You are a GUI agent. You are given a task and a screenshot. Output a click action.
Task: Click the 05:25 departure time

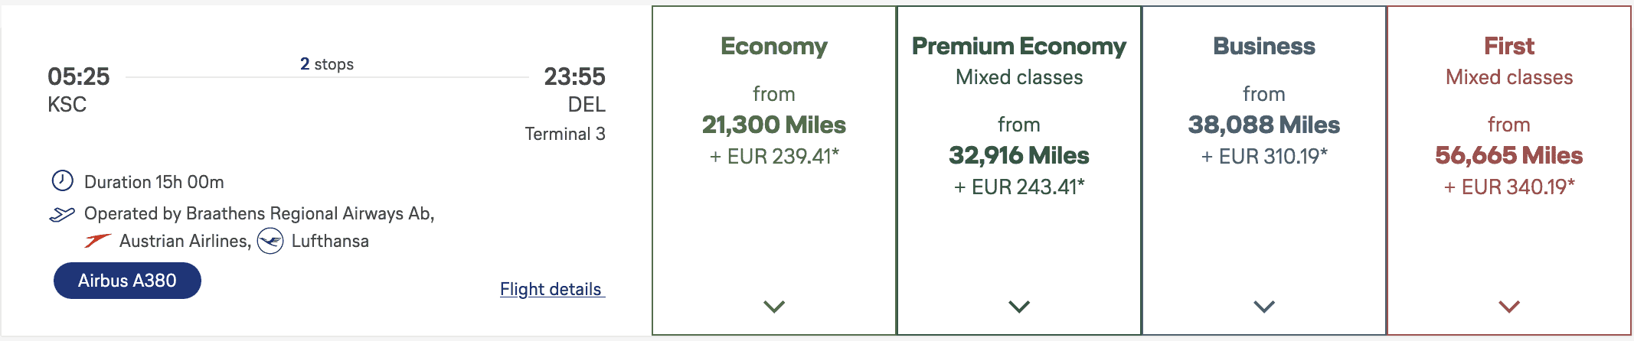79,76
